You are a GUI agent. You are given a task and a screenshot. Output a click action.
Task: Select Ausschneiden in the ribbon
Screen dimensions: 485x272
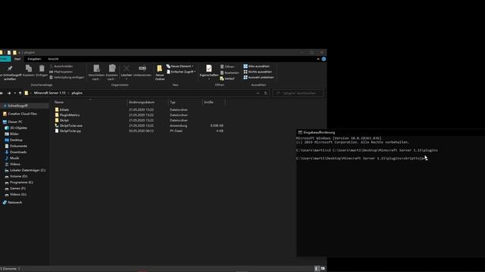point(61,66)
